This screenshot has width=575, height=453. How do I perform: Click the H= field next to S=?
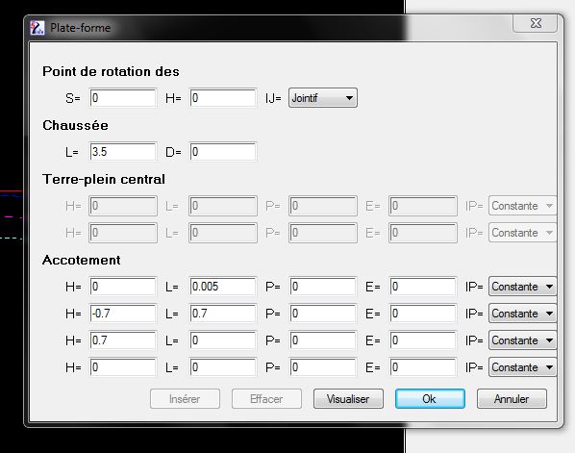[223, 98]
